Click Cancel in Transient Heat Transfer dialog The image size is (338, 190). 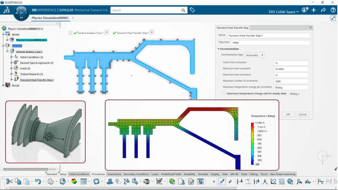302,114
